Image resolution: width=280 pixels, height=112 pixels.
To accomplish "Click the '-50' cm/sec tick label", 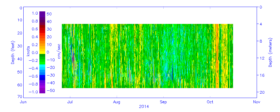I will 50,91.
